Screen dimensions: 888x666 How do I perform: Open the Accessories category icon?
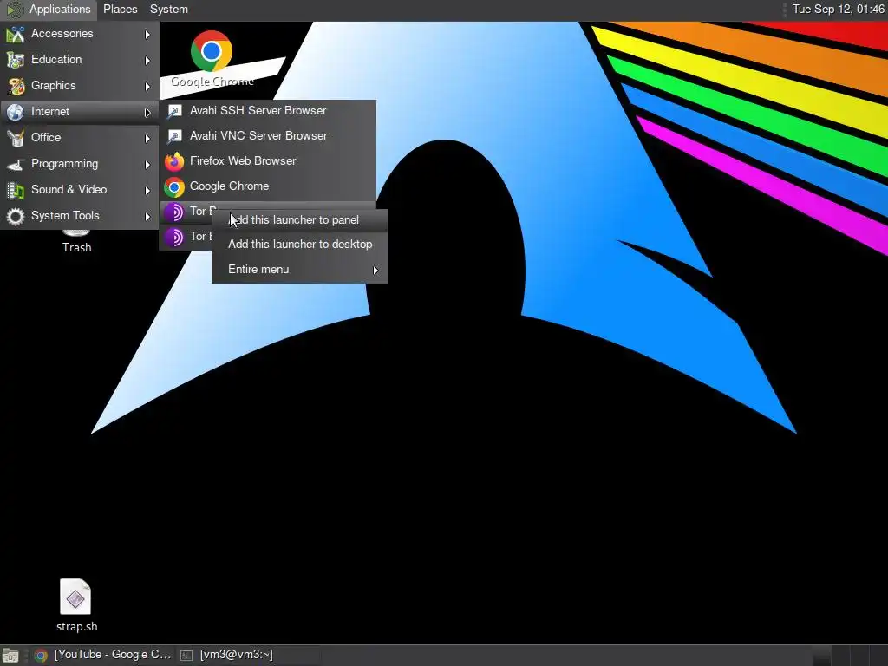pos(16,34)
